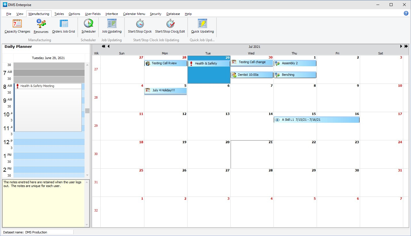
Task: Select the A Skill L1 multi-day event
Action: tap(317, 120)
